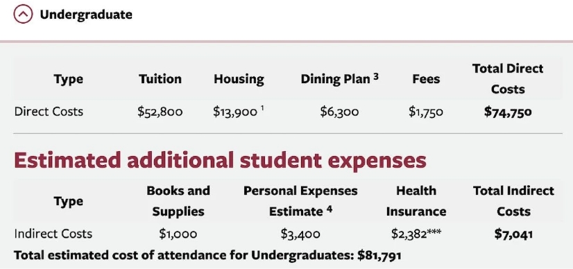
Task: Click the $1,750 fees amount
Action: (426, 112)
